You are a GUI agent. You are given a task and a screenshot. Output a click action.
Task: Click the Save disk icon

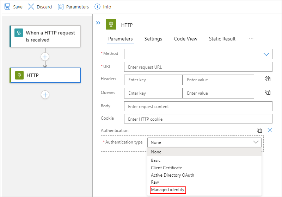point(7,7)
